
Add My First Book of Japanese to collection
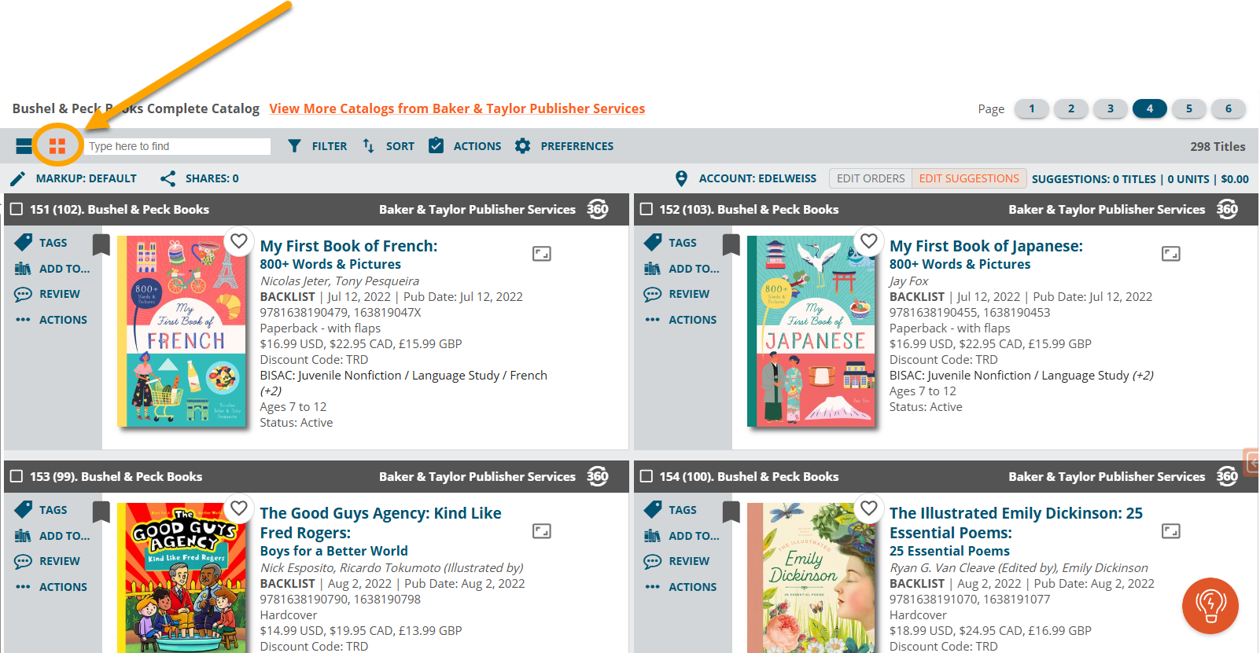681,269
